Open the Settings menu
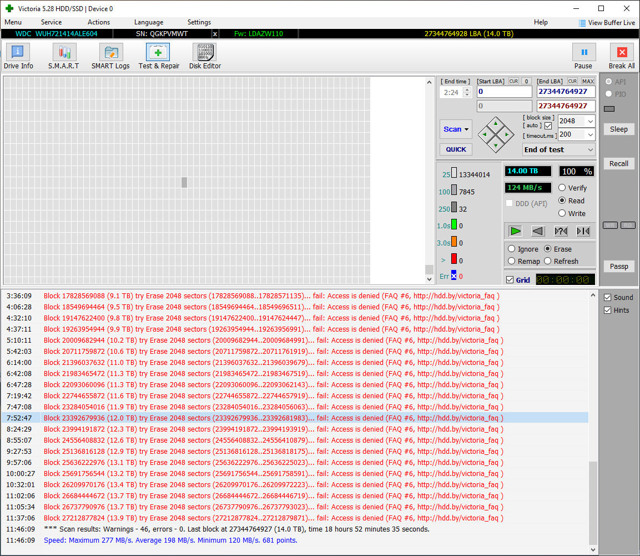Viewport: 640px width, 556px height. point(199,22)
